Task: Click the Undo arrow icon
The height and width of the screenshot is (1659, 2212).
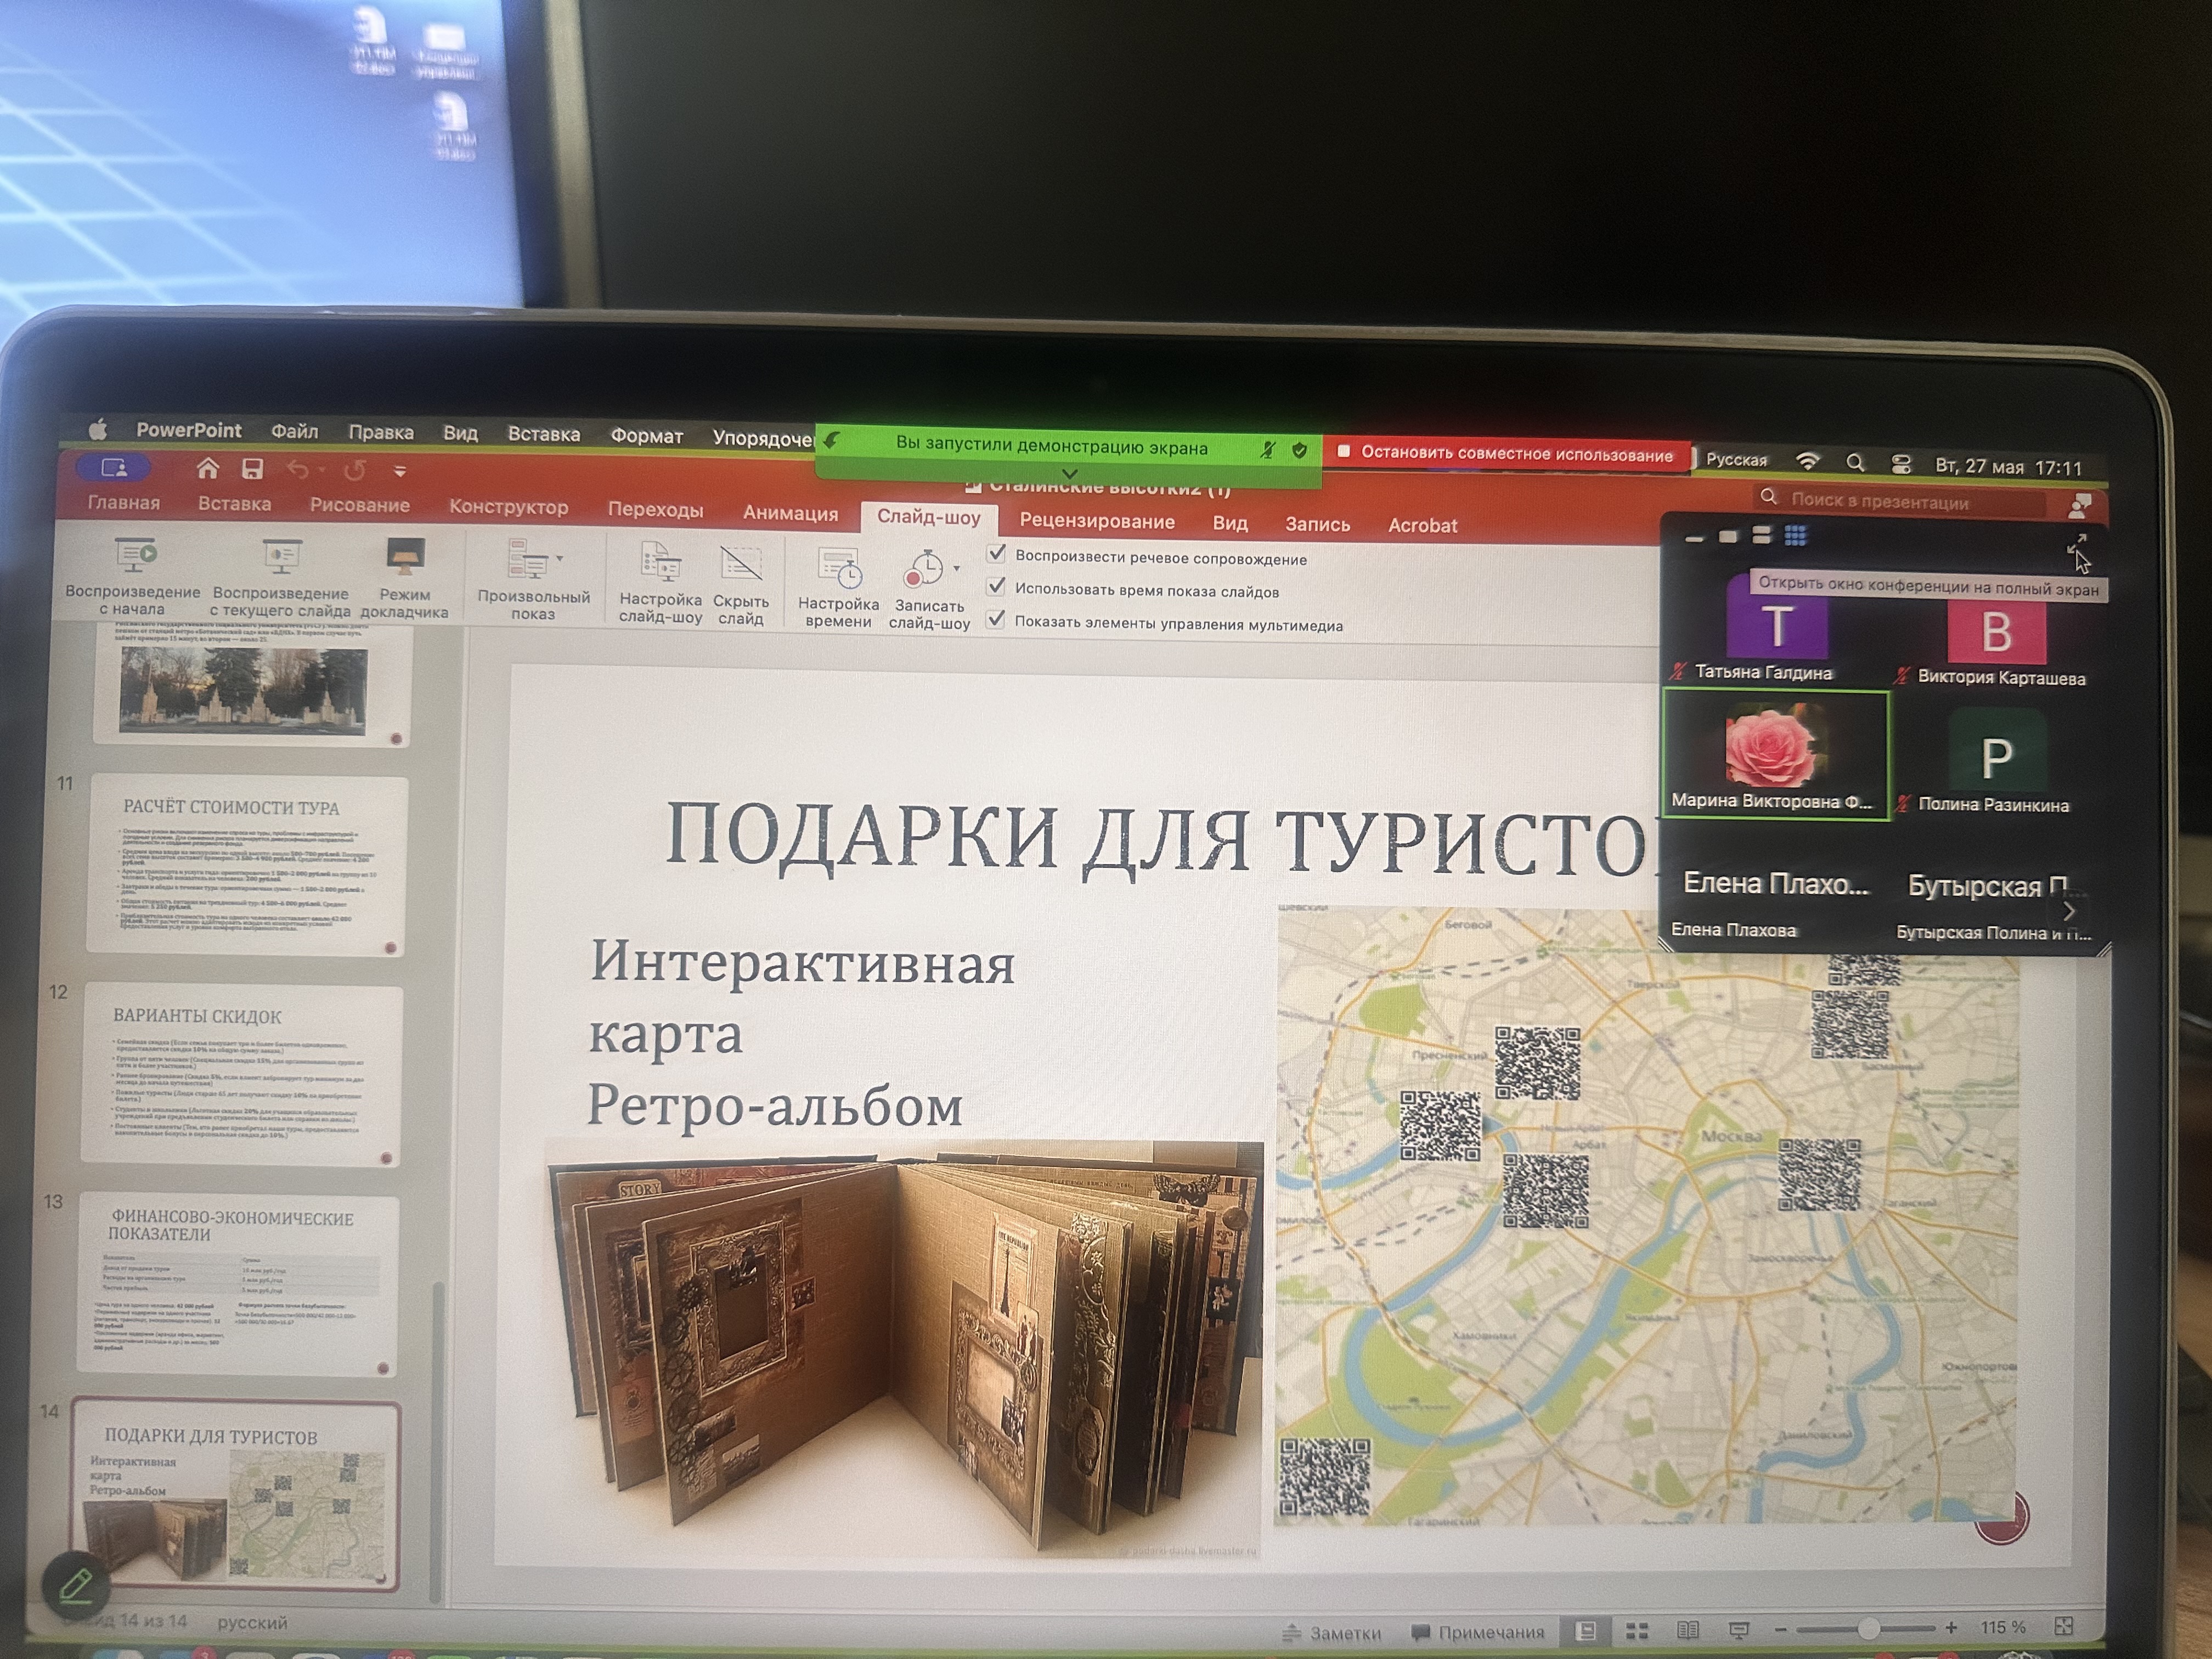Action: pyautogui.click(x=298, y=469)
